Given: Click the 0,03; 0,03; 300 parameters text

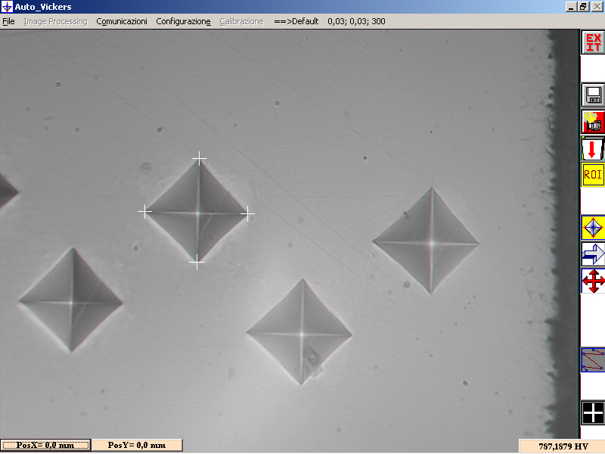Looking at the screenshot, I should pyautogui.click(x=356, y=22).
